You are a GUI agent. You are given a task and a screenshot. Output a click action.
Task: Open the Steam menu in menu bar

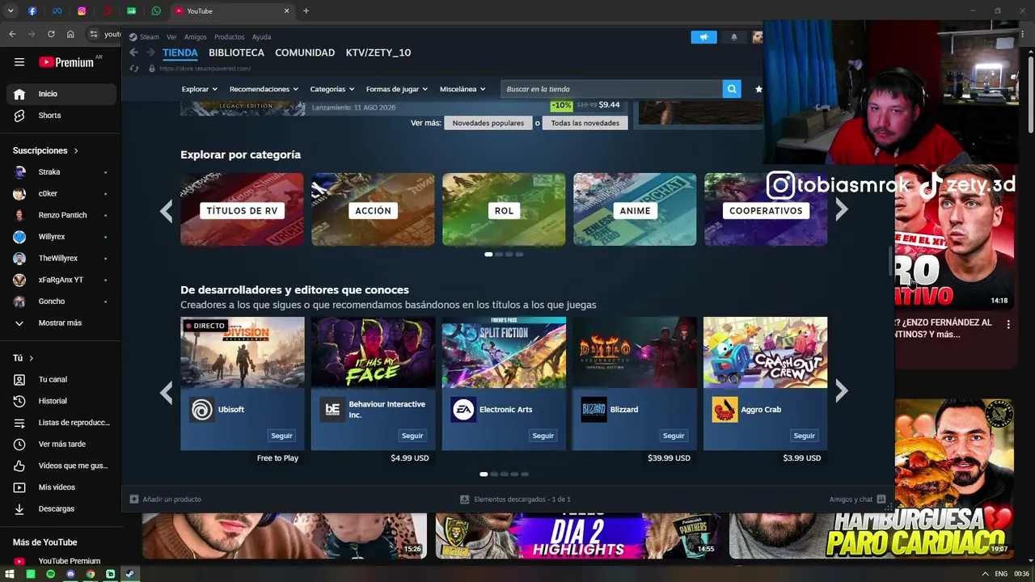[x=150, y=37]
